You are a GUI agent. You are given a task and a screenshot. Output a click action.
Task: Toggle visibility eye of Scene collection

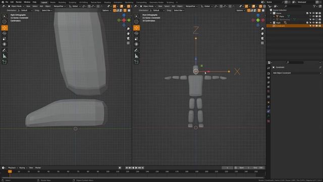click(x=313, y=13)
